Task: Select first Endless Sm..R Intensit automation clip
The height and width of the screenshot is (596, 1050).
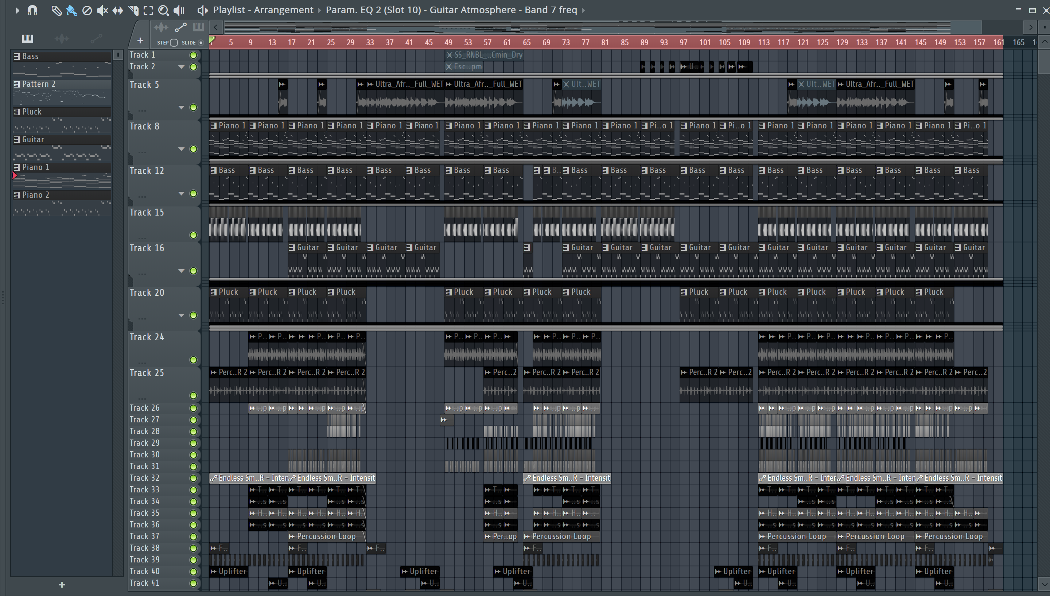Action: tap(249, 478)
